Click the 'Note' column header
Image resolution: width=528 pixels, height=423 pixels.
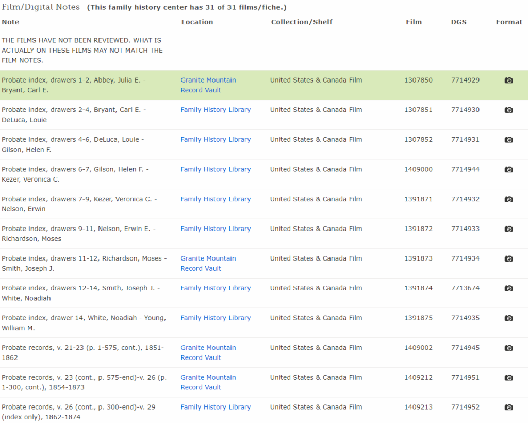point(10,22)
